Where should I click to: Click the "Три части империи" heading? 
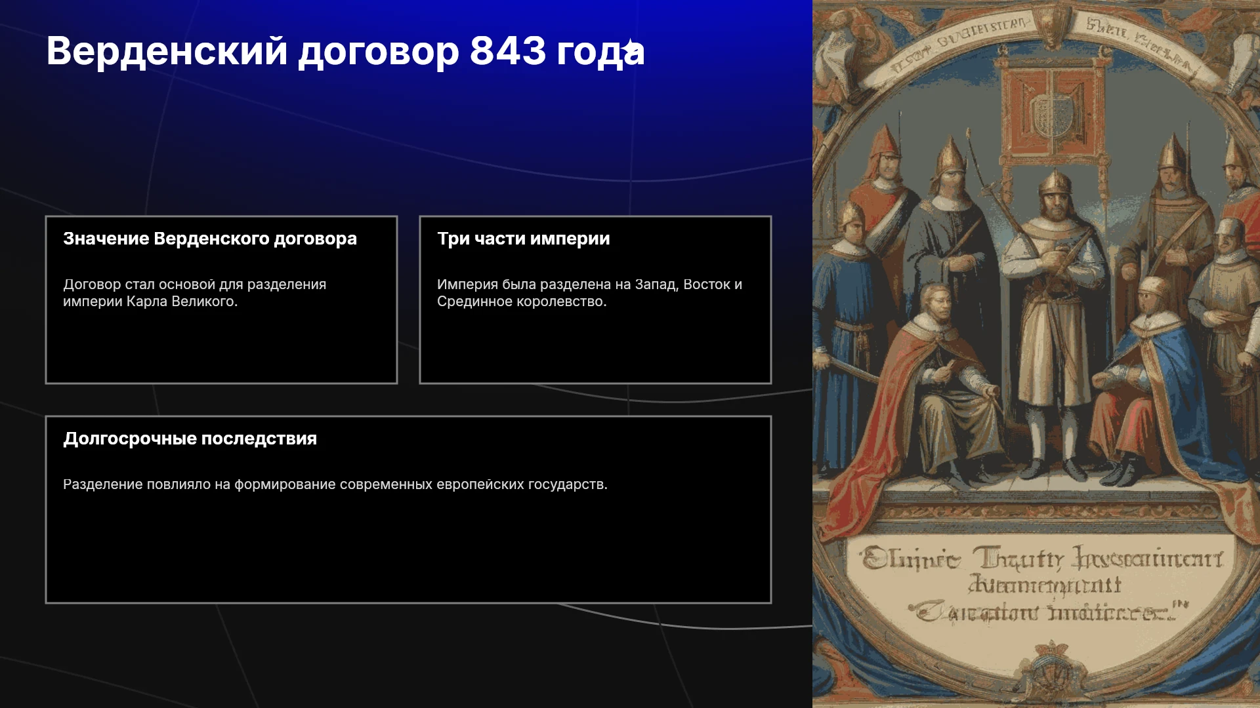[x=523, y=239]
